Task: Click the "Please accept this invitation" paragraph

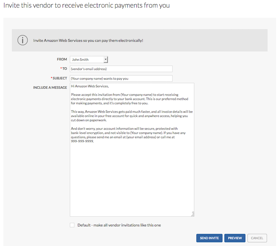Action: [x=130, y=99]
